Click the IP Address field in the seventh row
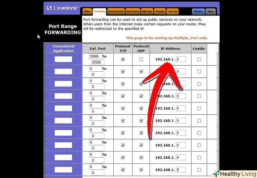The image size is (257, 178). (181, 133)
